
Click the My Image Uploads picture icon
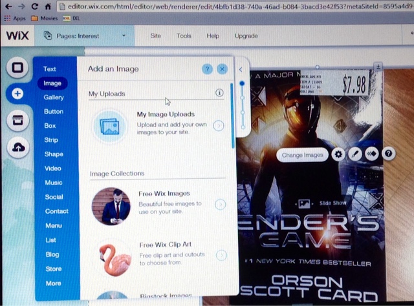coord(110,127)
